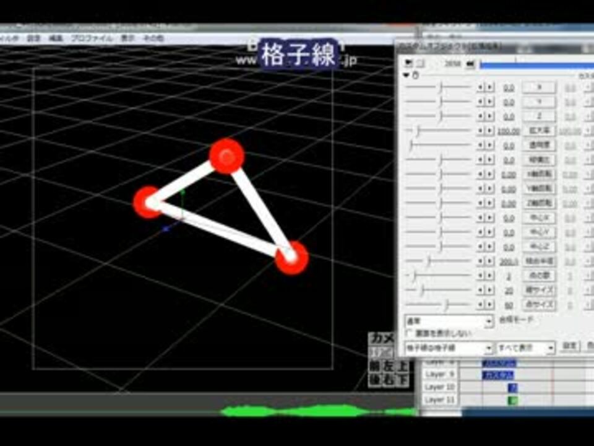Open the 合成モード dropdown showing 通常
Screen dimensions: 594x446
click(449, 321)
